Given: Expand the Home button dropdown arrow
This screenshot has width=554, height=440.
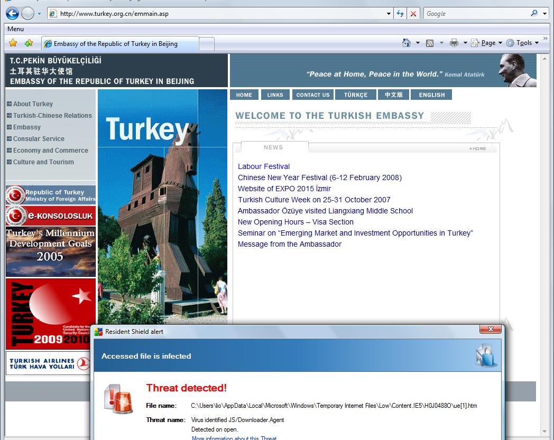Looking at the screenshot, I should (x=418, y=43).
